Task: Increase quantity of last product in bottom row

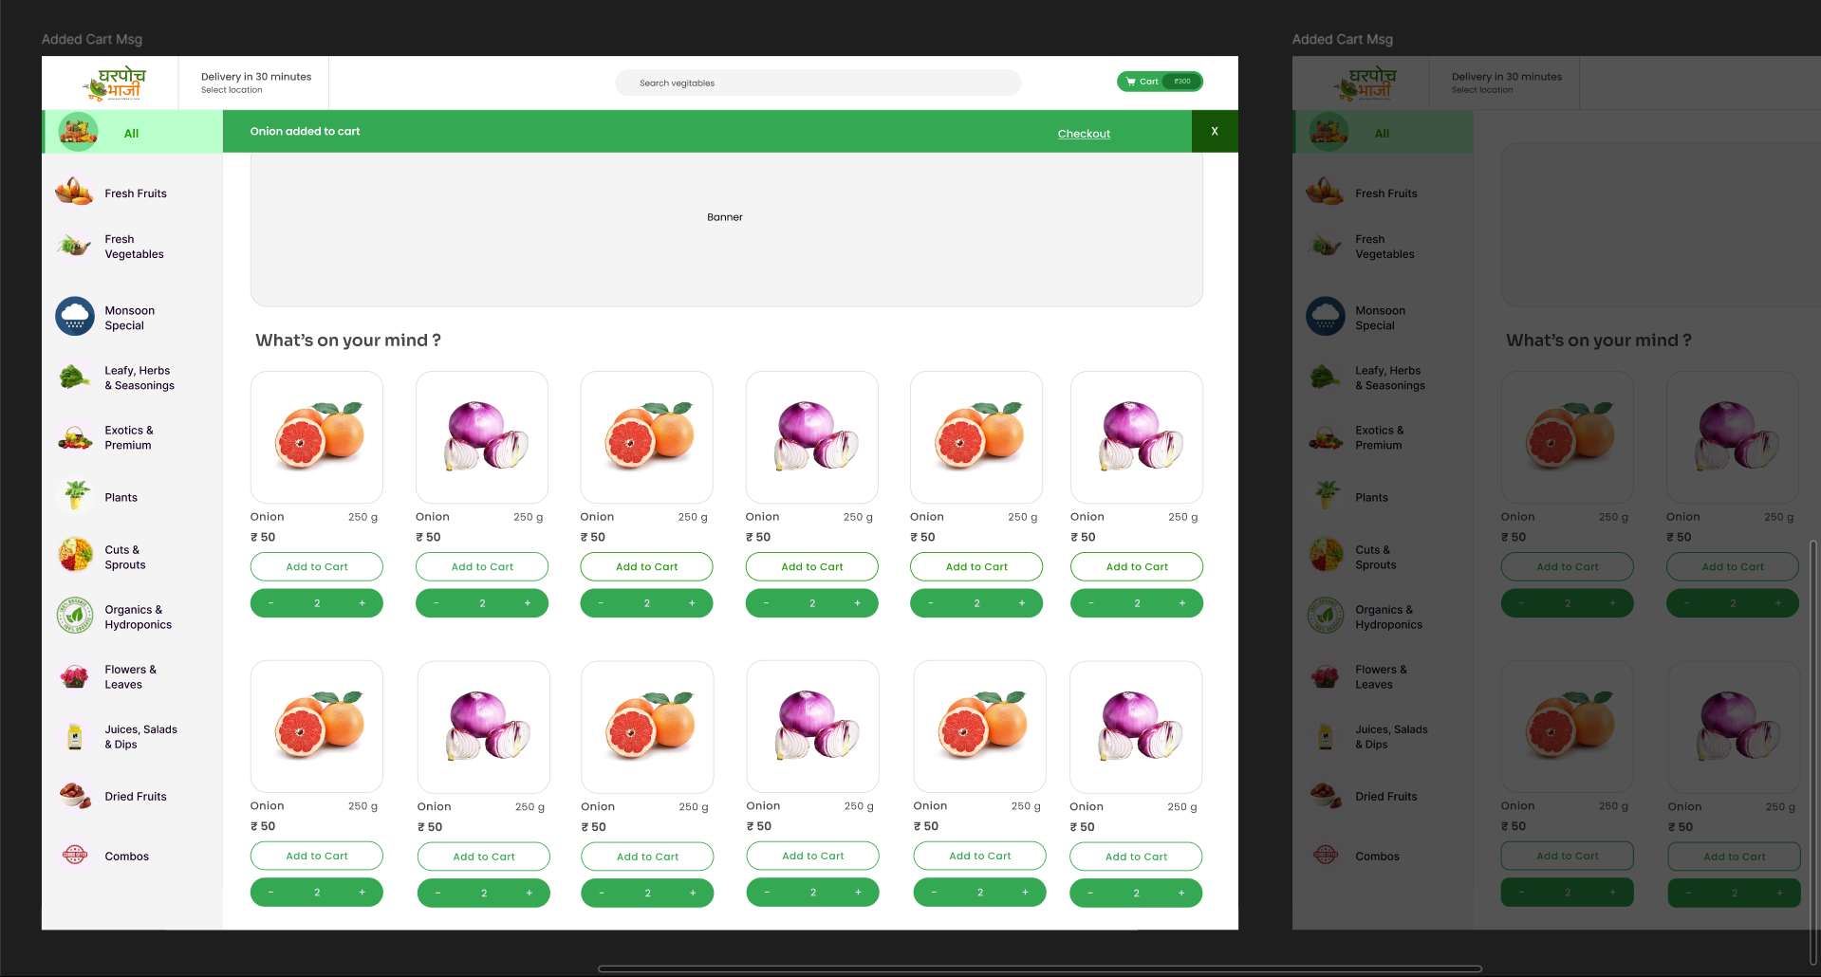Action: point(1181,893)
